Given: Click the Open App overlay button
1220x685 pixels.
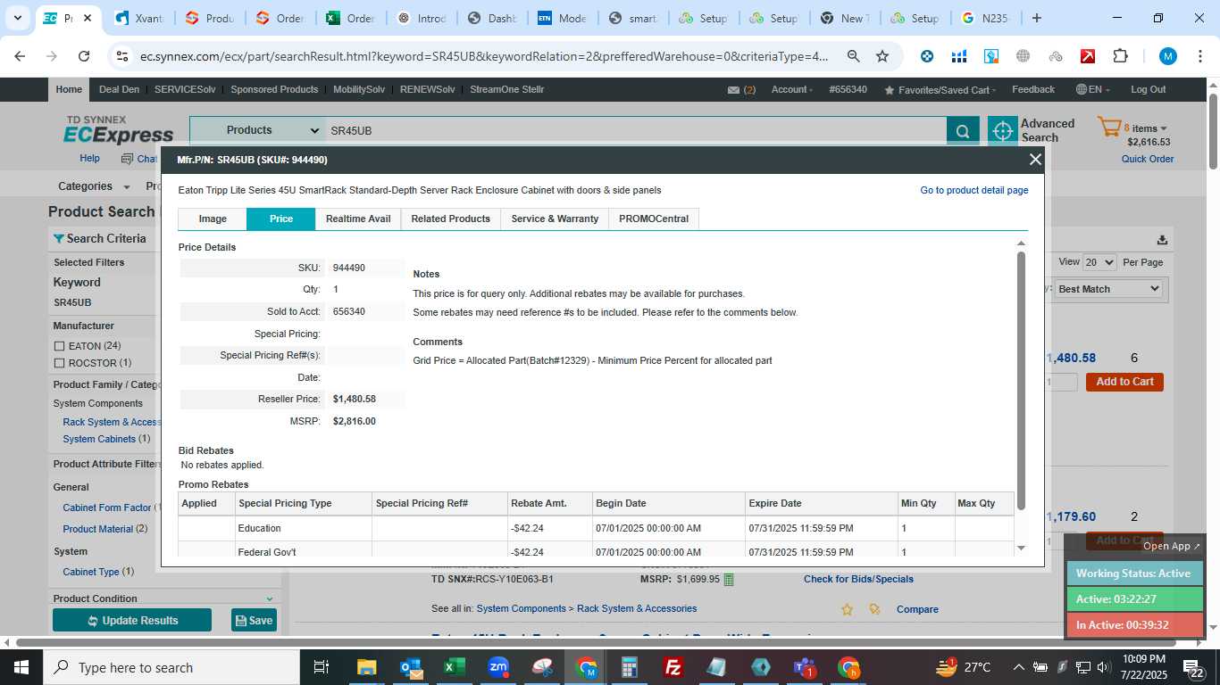Looking at the screenshot, I should [1172, 546].
